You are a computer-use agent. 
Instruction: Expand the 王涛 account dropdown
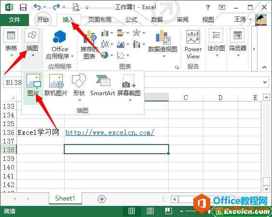coord(250,20)
